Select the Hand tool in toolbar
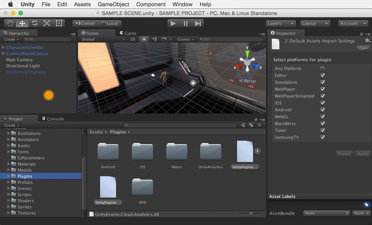The image size is (372, 225). pos(10,24)
